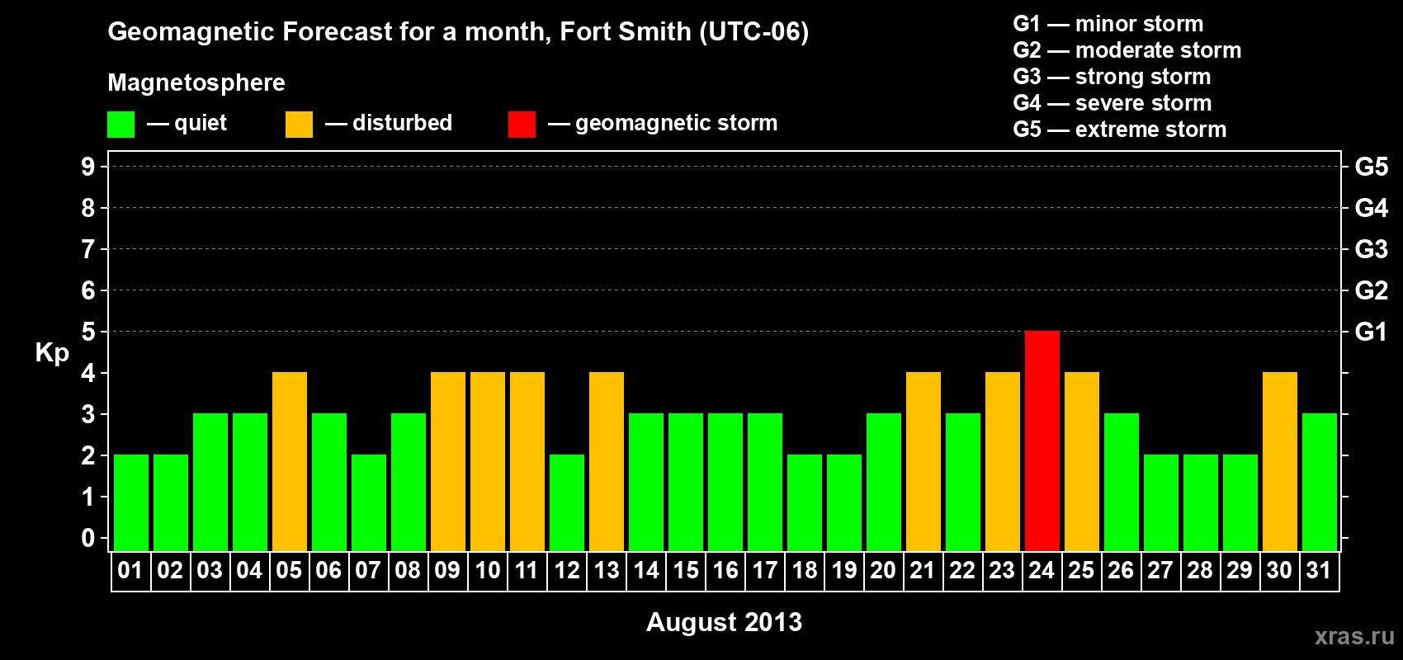This screenshot has height=660, width=1403.
Task: Click the Kp value '7' on left axis
Action: pyautogui.click(x=88, y=249)
